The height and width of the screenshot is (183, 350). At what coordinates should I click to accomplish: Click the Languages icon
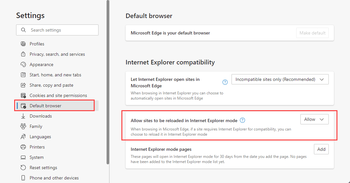click(x=23, y=137)
